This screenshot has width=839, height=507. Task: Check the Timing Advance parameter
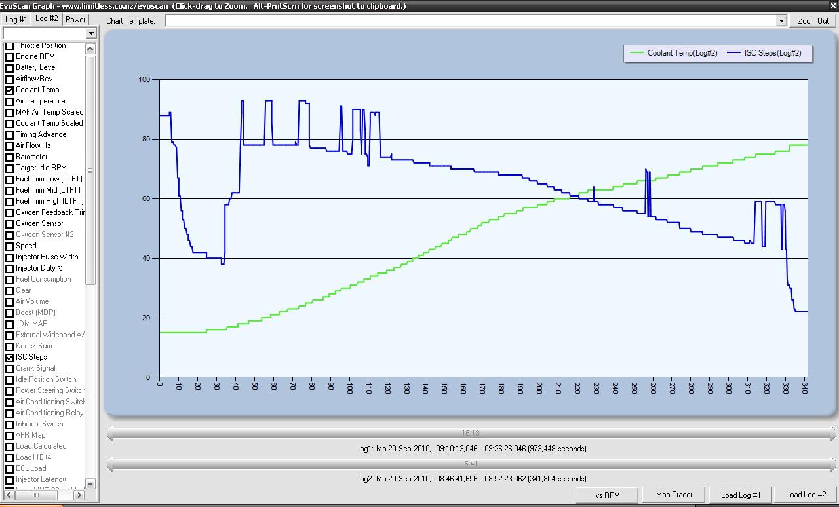pos(10,135)
